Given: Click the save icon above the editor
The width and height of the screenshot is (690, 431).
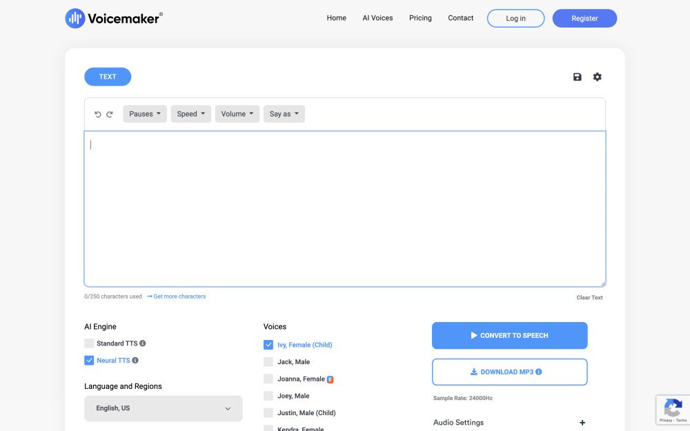Looking at the screenshot, I should point(578,77).
